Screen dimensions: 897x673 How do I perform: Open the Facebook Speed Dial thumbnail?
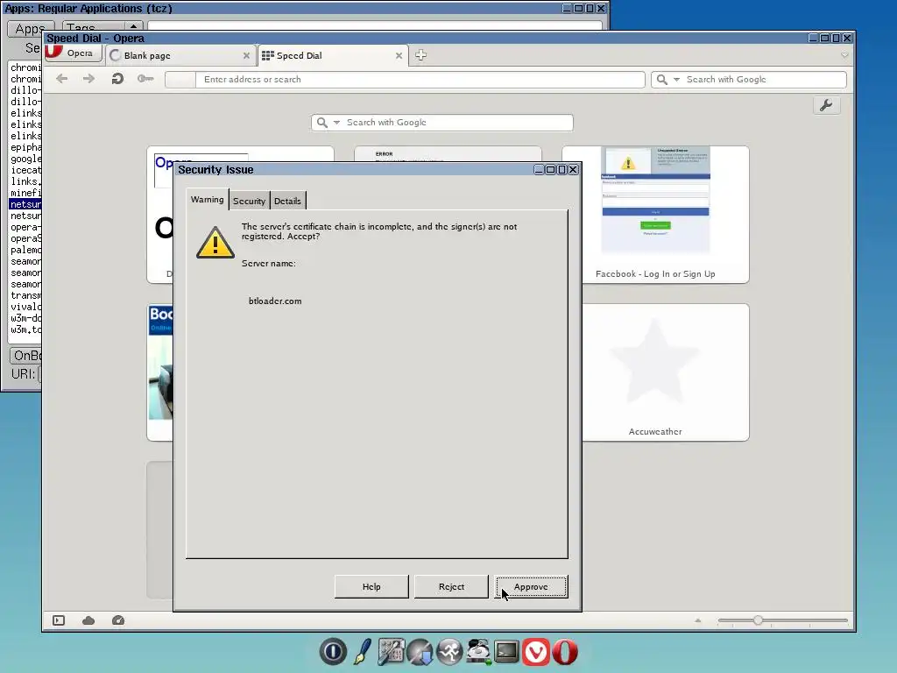coord(655,214)
